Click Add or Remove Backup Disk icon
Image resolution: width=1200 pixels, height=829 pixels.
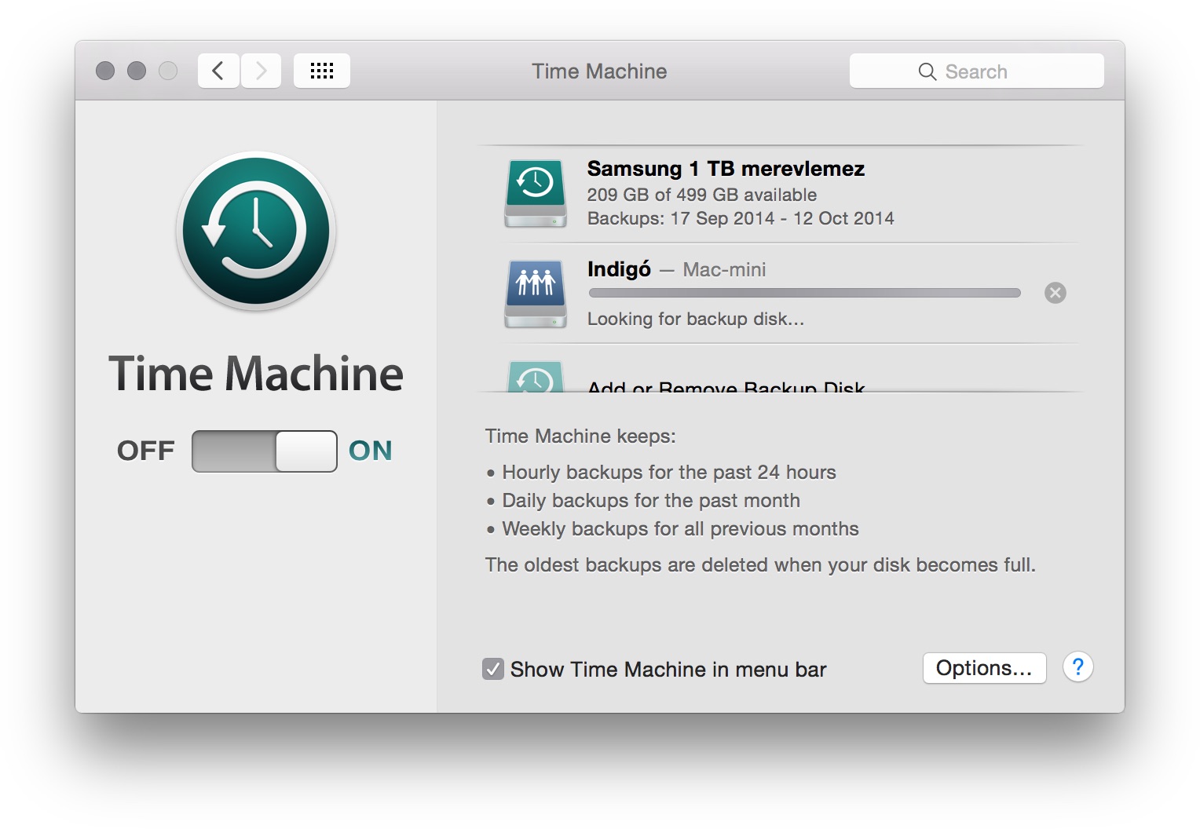coord(535,377)
